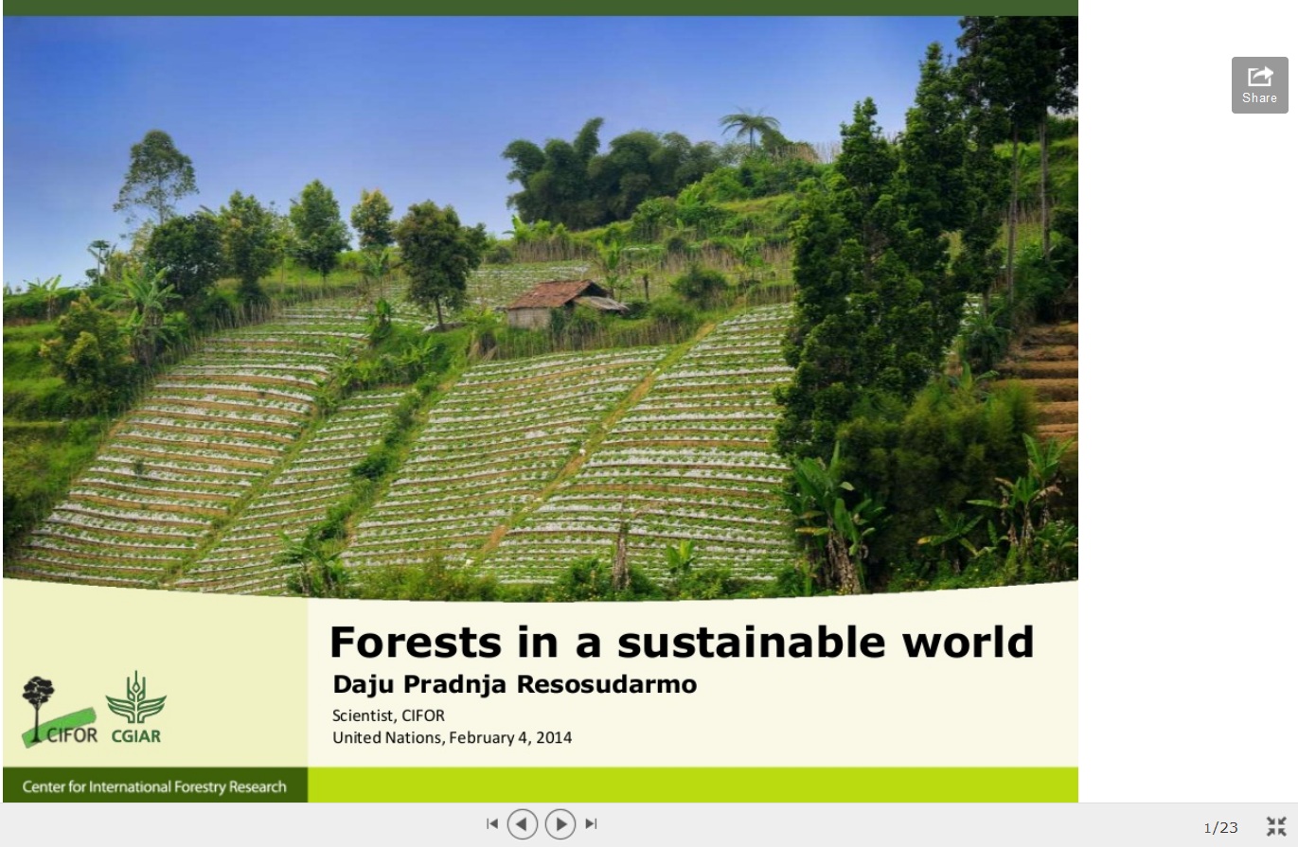Screen dimensions: 1298x847
Task: Click the previous-slide playback arrow
Action: tap(523, 823)
